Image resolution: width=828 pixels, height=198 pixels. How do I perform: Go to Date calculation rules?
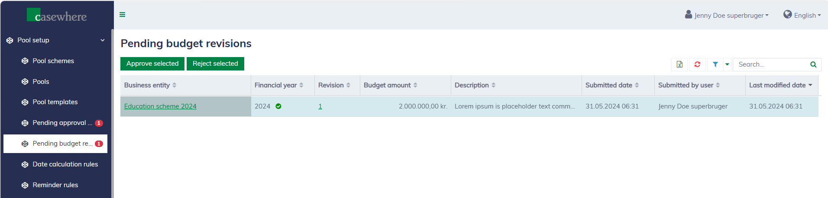point(65,164)
